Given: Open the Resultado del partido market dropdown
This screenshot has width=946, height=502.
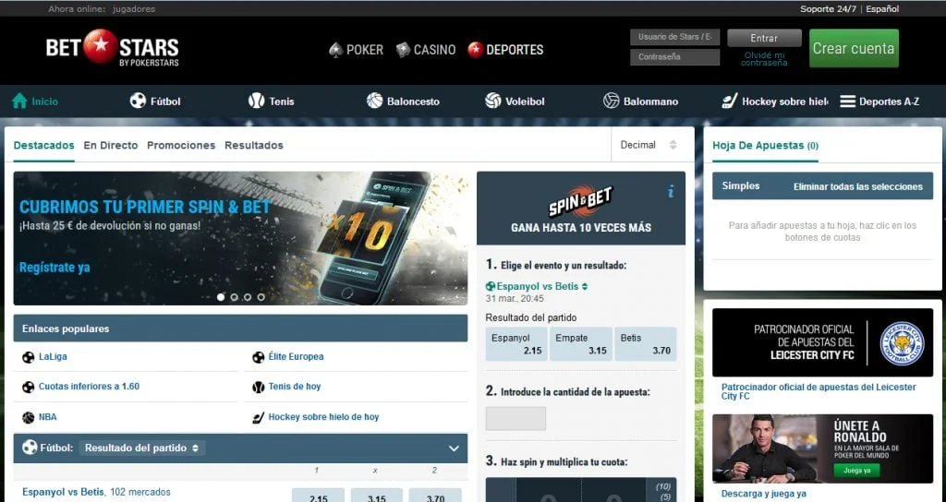Looking at the screenshot, I should point(141,448).
